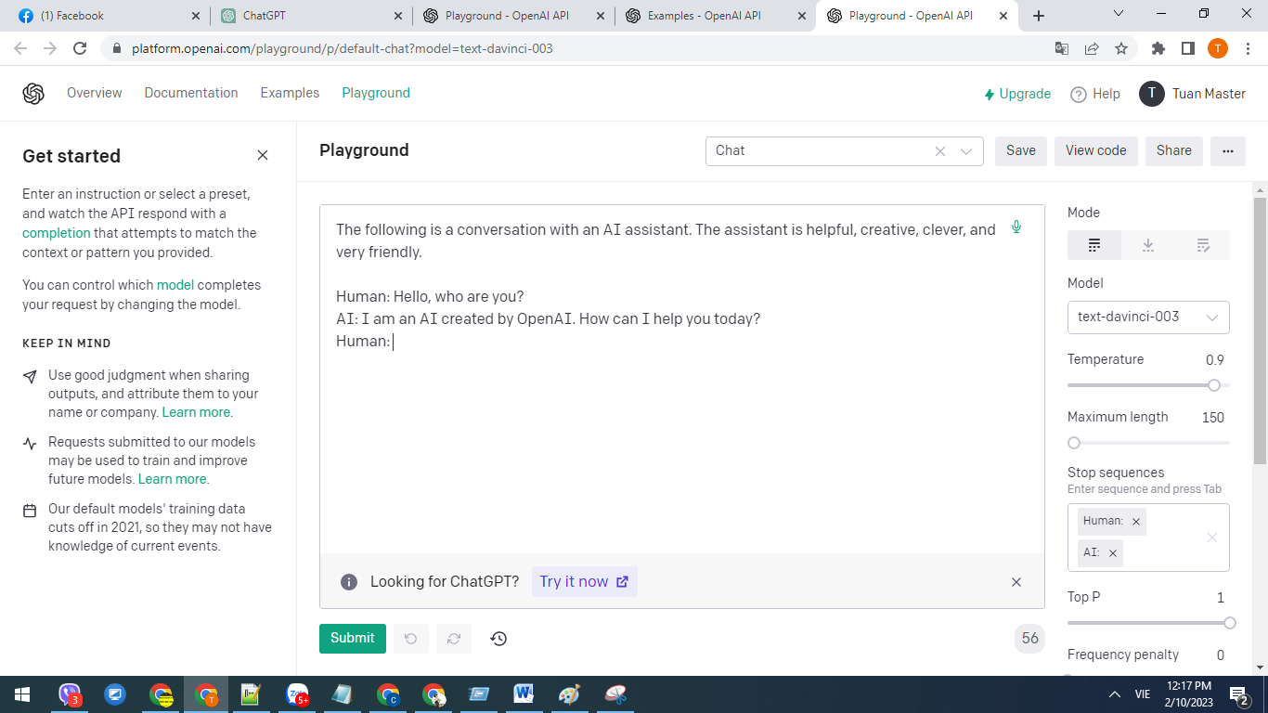This screenshot has width=1268, height=713.
Task: Click the Top P slider handle
Action: 1230,623
